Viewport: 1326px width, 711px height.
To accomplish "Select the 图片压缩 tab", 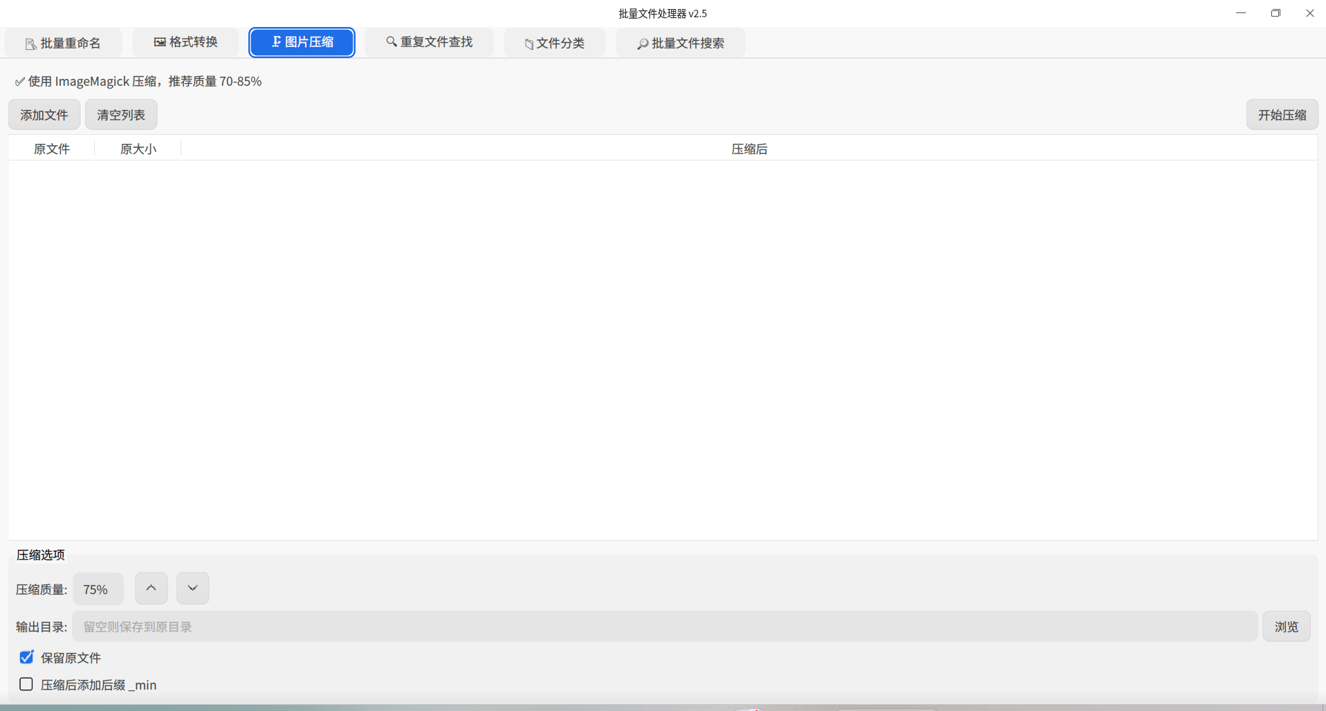I will click(x=302, y=42).
